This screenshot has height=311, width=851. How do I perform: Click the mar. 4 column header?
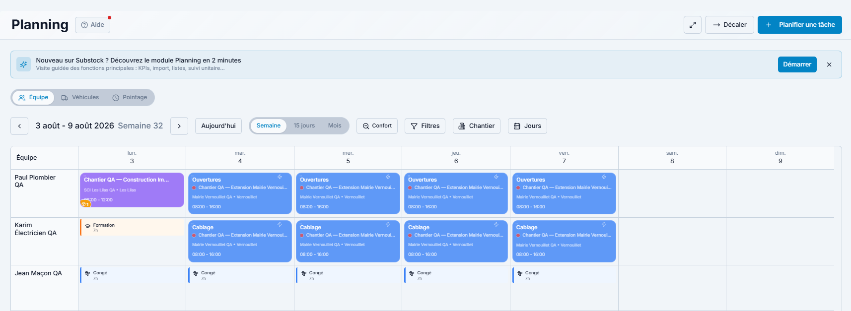[x=240, y=157]
